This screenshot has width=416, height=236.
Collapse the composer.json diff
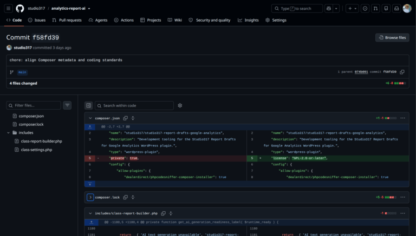click(x=90, y=118)
